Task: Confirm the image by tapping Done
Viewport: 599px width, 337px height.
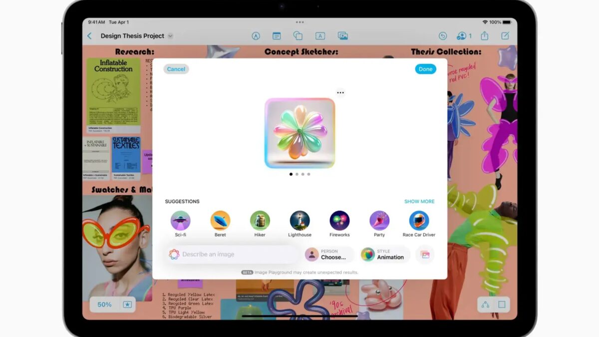Action: click(x=425, y=69)
